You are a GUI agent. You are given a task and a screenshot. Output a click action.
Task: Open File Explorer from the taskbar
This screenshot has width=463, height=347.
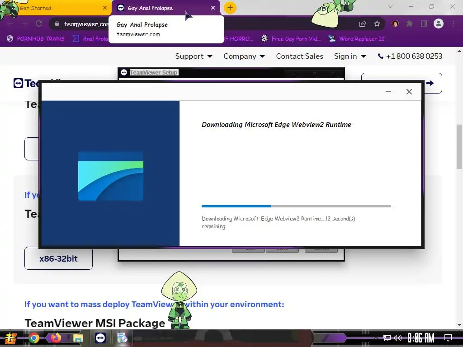(78, 338)
